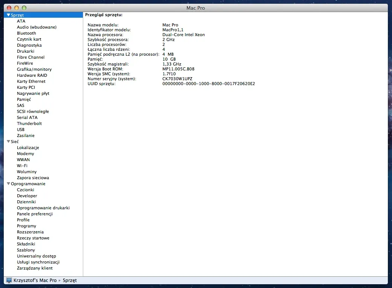Zoom the Mac Pro window with green button
This screenshot has width=392, height=288.
(x=24, y=8)
